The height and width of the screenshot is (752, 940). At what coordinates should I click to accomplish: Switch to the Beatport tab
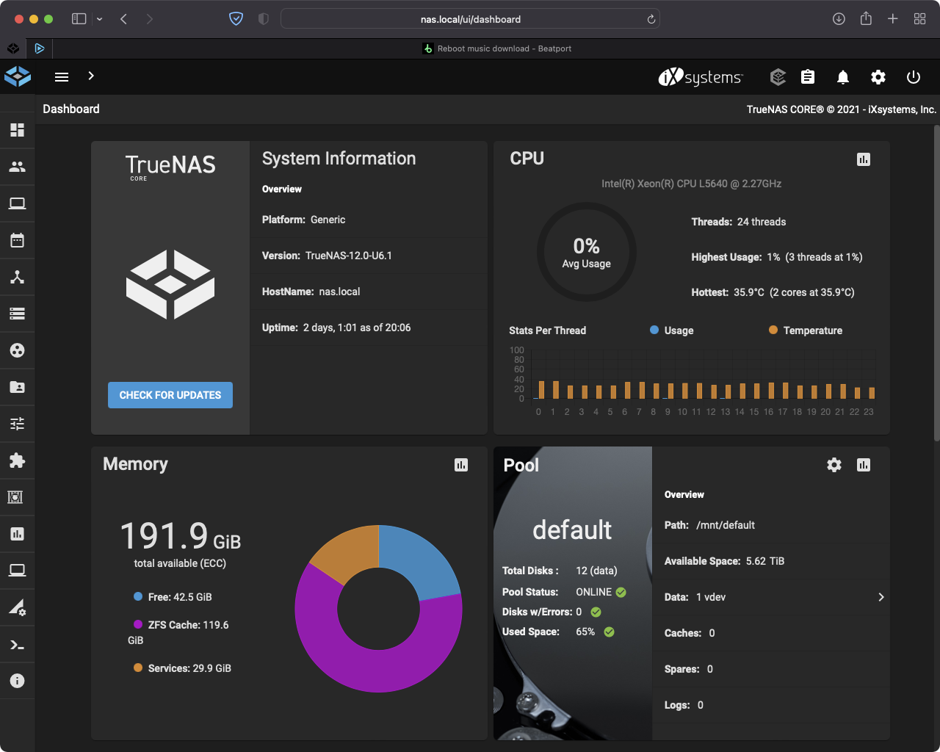tap(496, 48)
